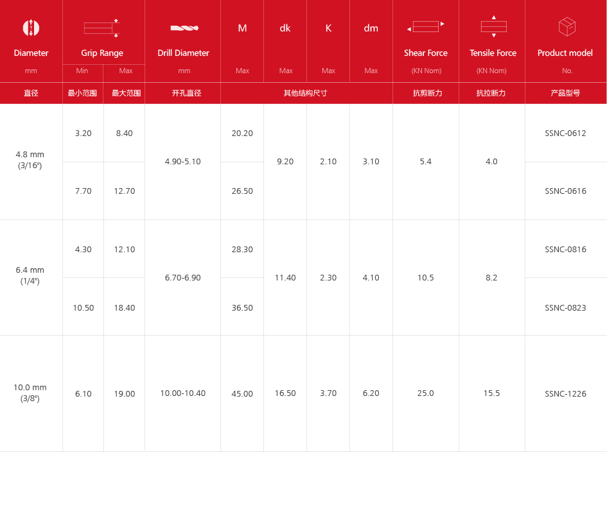The width and height of the screenshot is (607, 525).
Task: Click the drill bit icon
Action: pos(184,28)
